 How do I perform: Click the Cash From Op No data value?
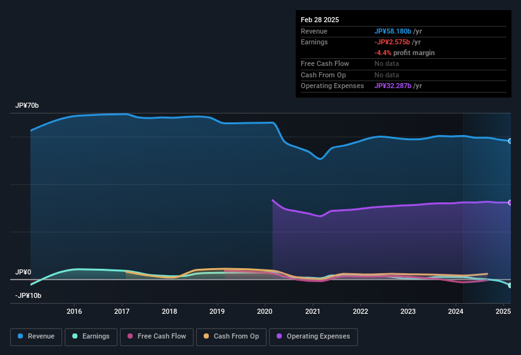[386, 75]
